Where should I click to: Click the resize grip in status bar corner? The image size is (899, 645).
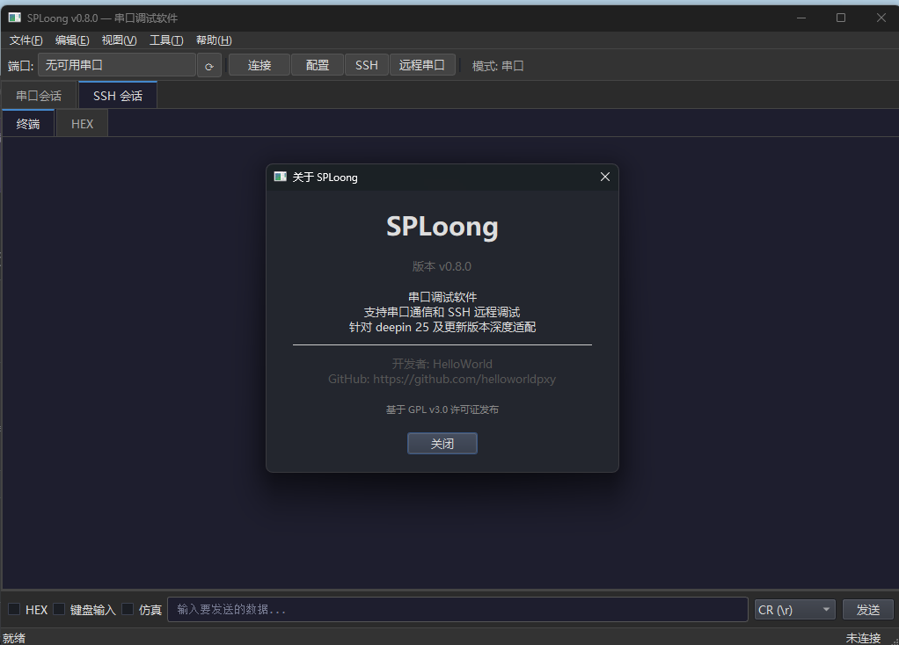[x=895, y=641]
